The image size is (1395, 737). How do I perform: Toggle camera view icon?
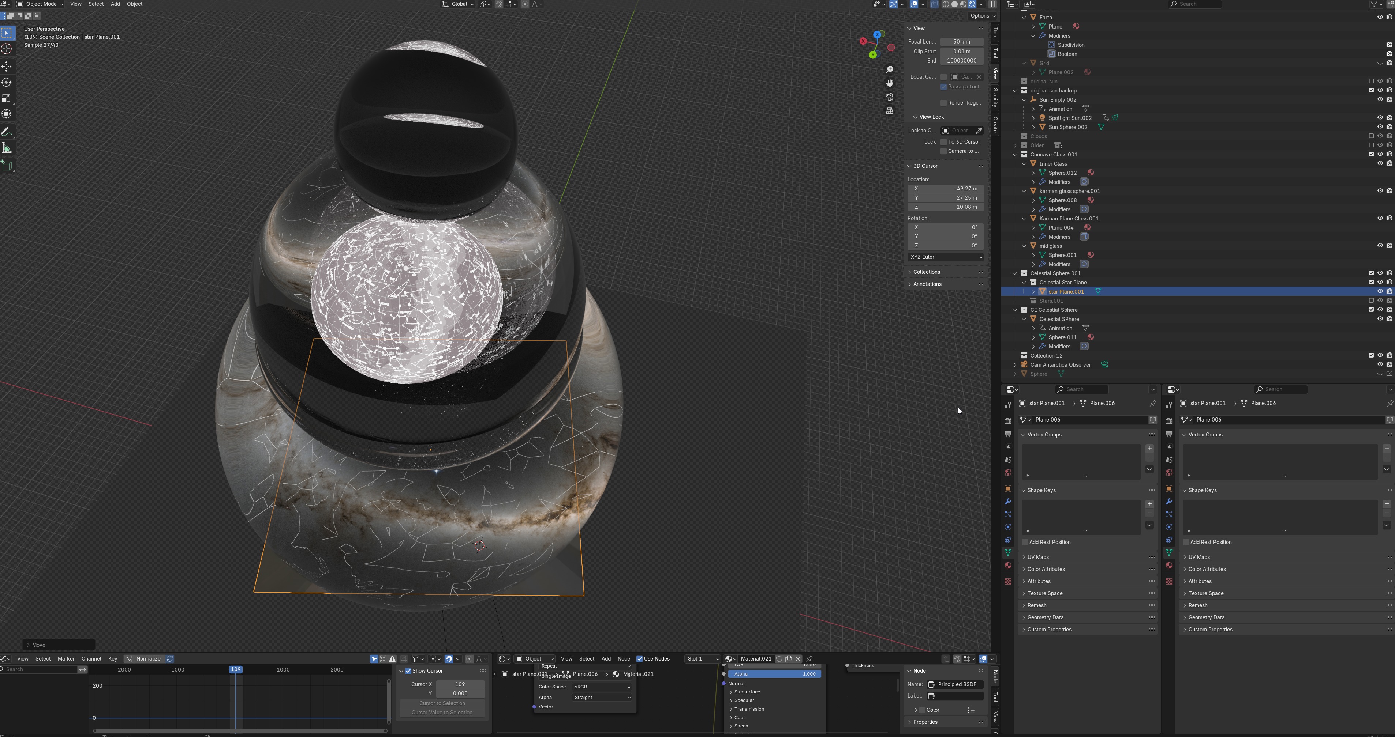(889, 97)
